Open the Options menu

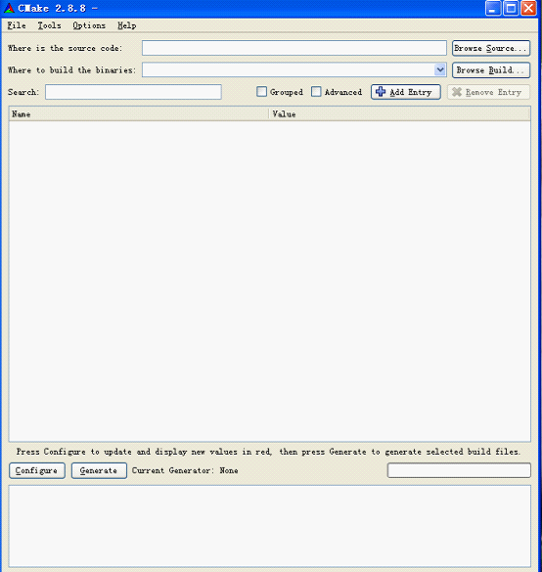coord(89,25)
